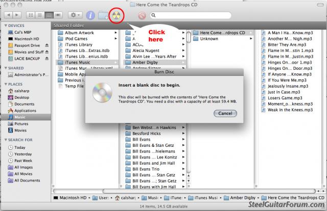Open Past Week saved search

[x=24, y=161]
